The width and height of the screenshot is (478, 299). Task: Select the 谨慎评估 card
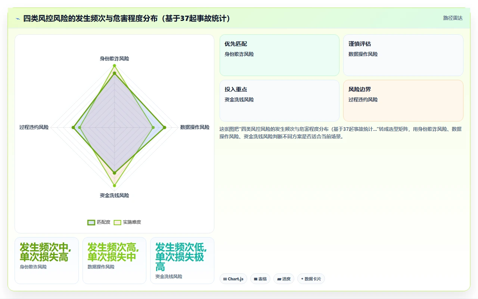[403, 55]
